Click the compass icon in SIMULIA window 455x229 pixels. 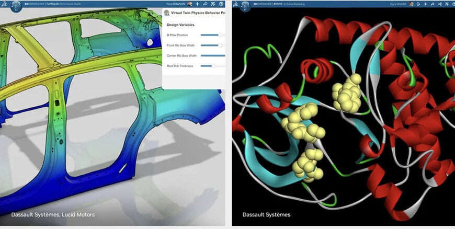click(16, 8)
